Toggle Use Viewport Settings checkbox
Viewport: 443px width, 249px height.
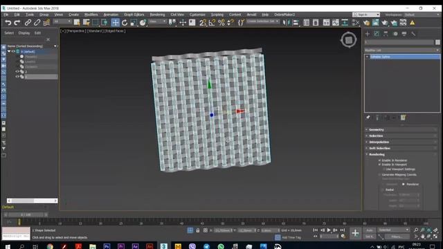pos(384,169)
